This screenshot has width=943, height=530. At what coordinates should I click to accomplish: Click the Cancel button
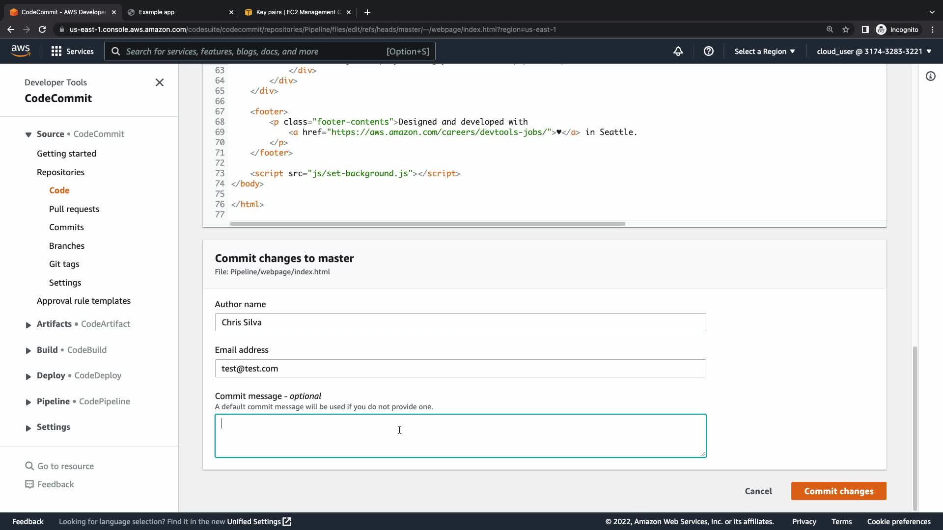click(x=758, y=491)
